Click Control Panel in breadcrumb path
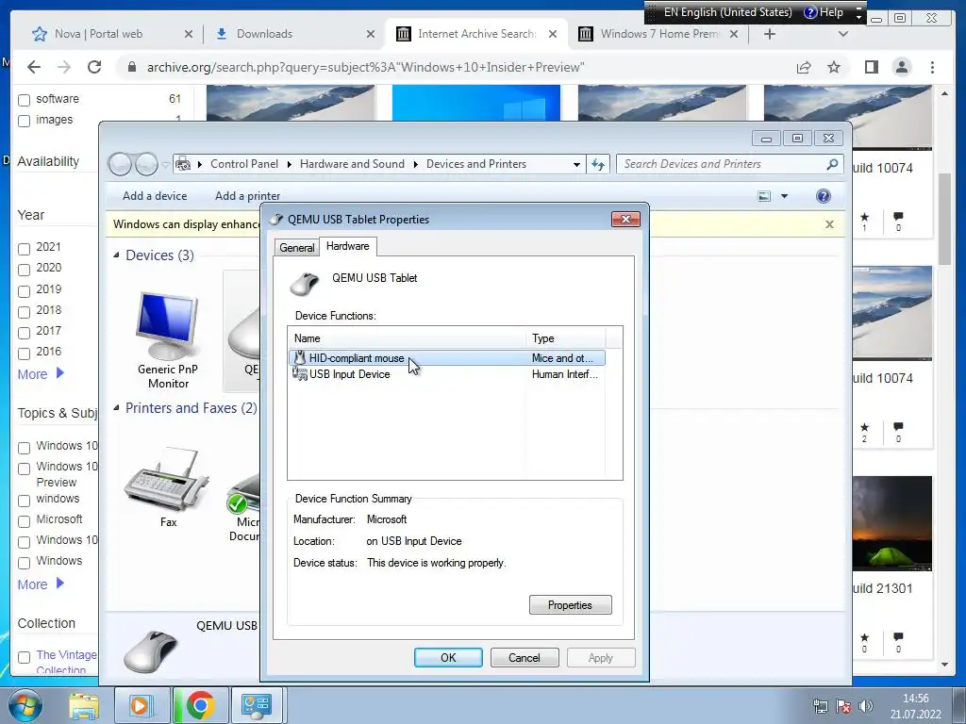 click(244, 164)
